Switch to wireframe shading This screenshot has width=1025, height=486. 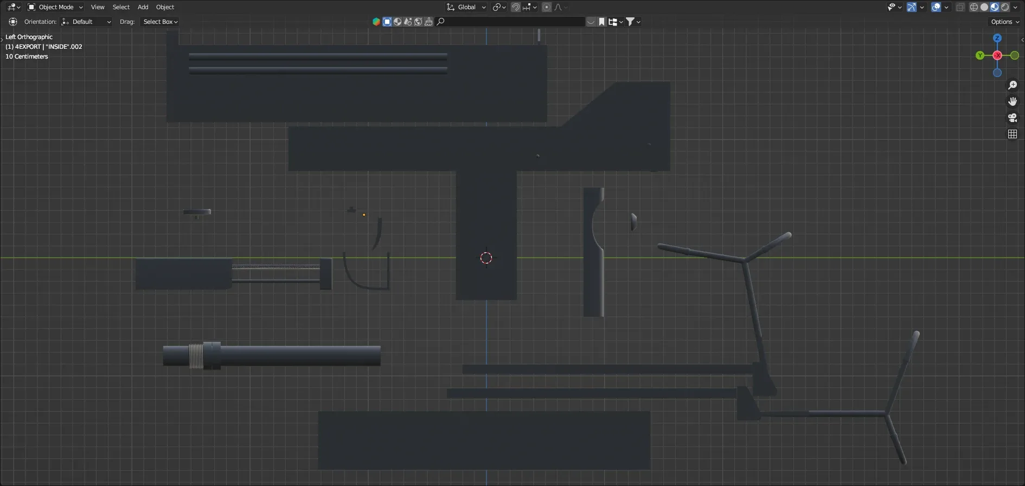point(974,7)
